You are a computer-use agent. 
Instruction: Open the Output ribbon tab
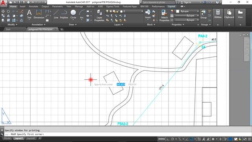click(45, 6)
